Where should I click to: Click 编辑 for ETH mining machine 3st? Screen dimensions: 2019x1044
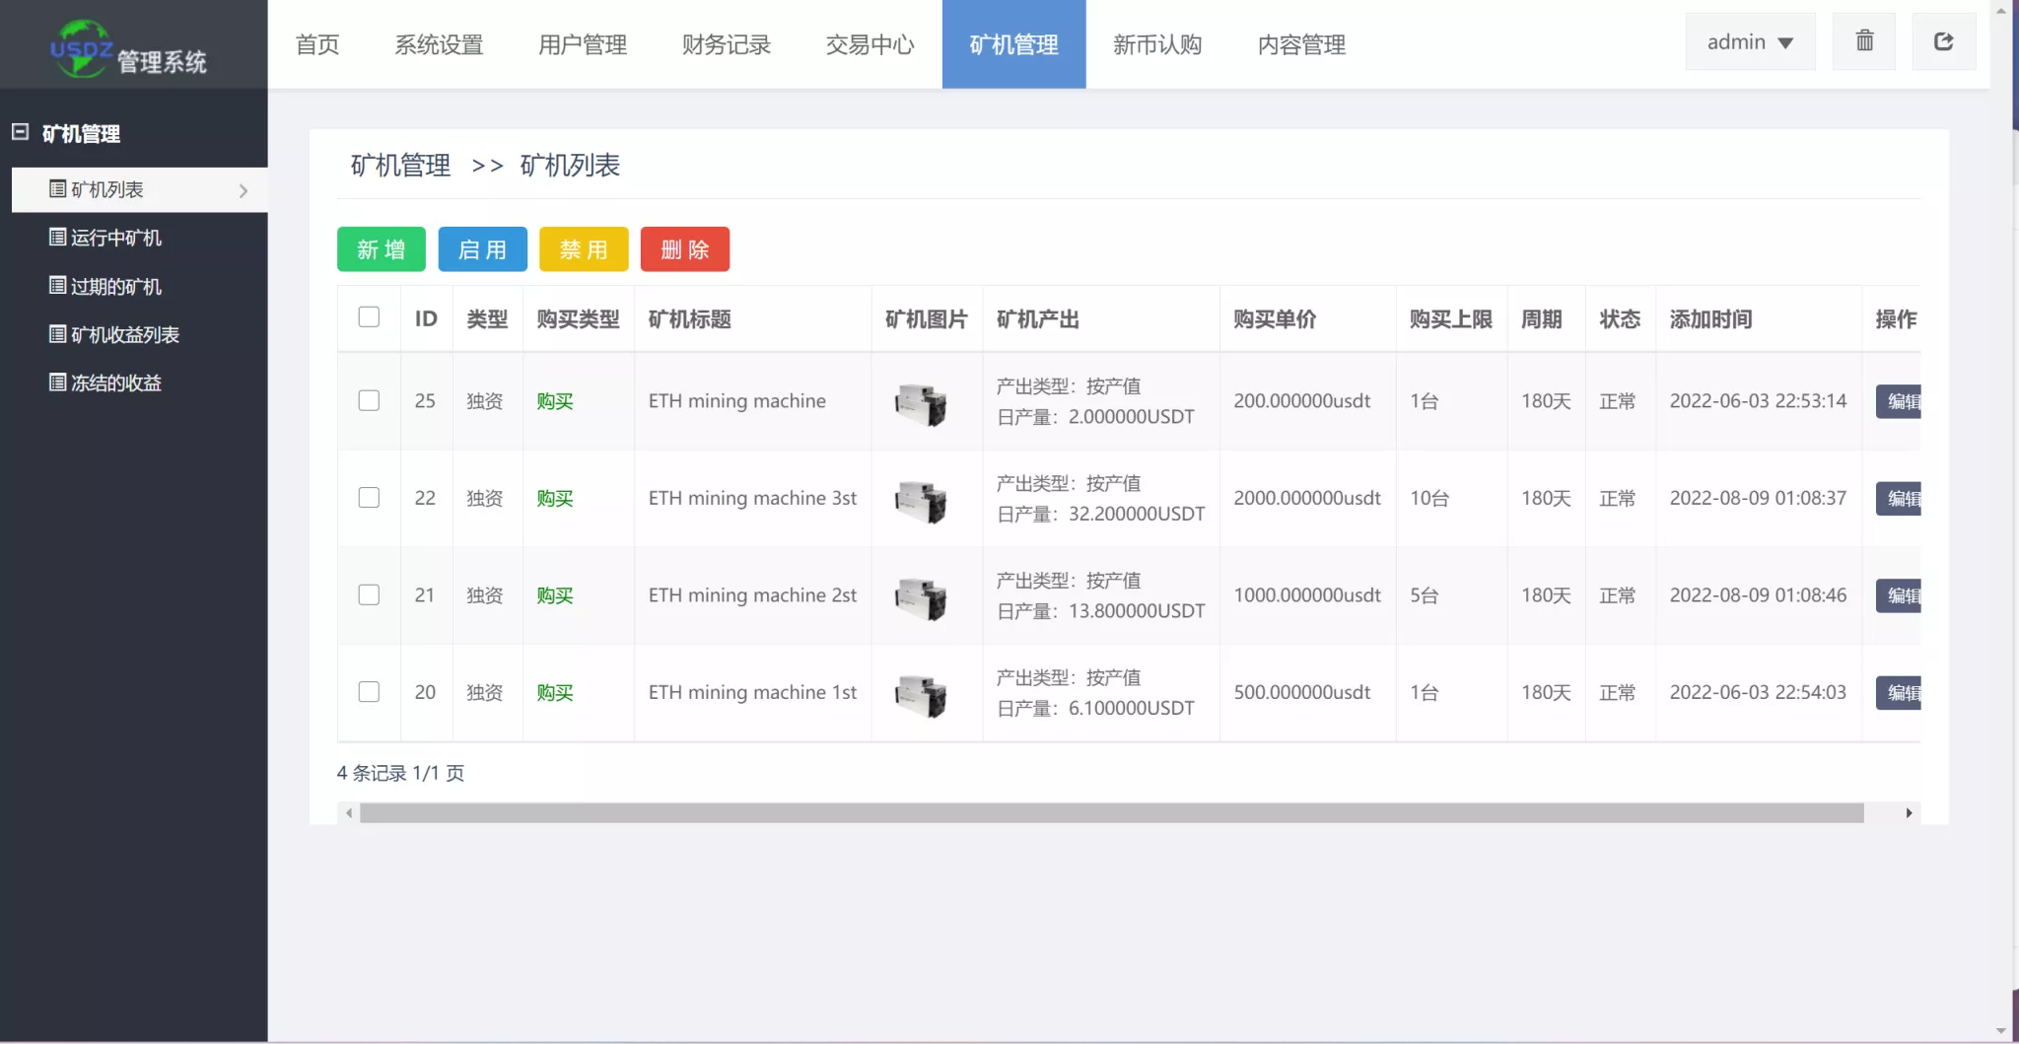pyautogui.click(x=1901, y=498)
